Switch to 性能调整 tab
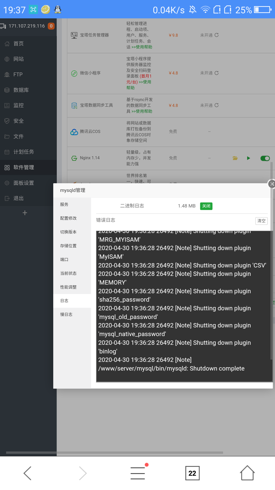Viewport: 275px width, 490px height. (x=72, y=287)
